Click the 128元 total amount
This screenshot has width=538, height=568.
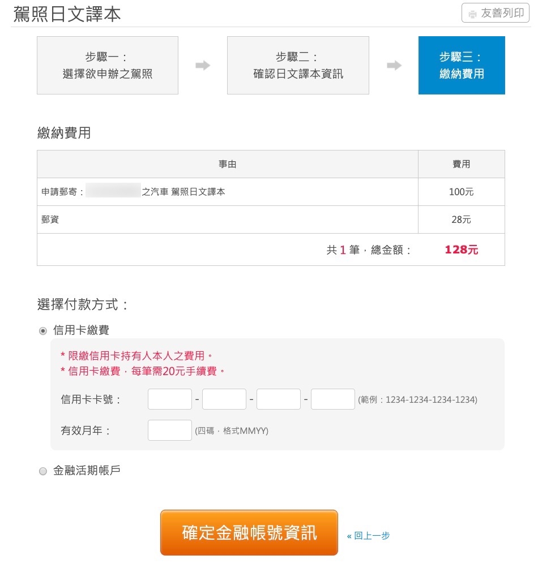461,250
